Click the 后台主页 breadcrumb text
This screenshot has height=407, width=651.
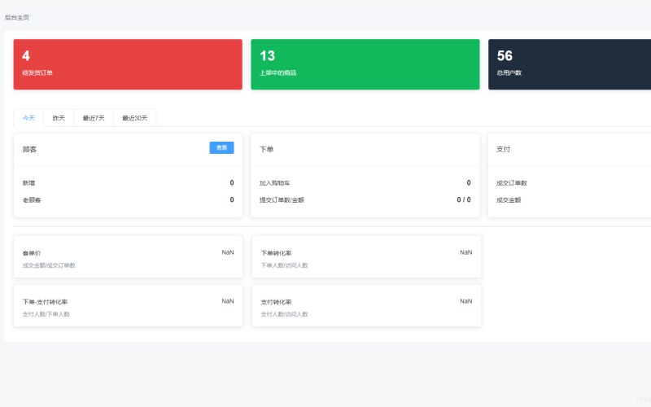[17, 17]
